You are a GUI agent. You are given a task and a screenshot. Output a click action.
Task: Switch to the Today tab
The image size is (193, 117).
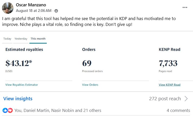7,39
